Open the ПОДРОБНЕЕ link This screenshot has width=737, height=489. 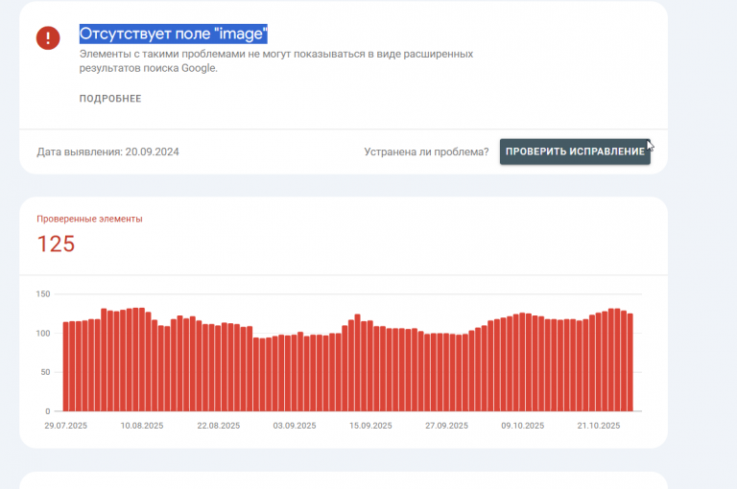pos(110,99)
